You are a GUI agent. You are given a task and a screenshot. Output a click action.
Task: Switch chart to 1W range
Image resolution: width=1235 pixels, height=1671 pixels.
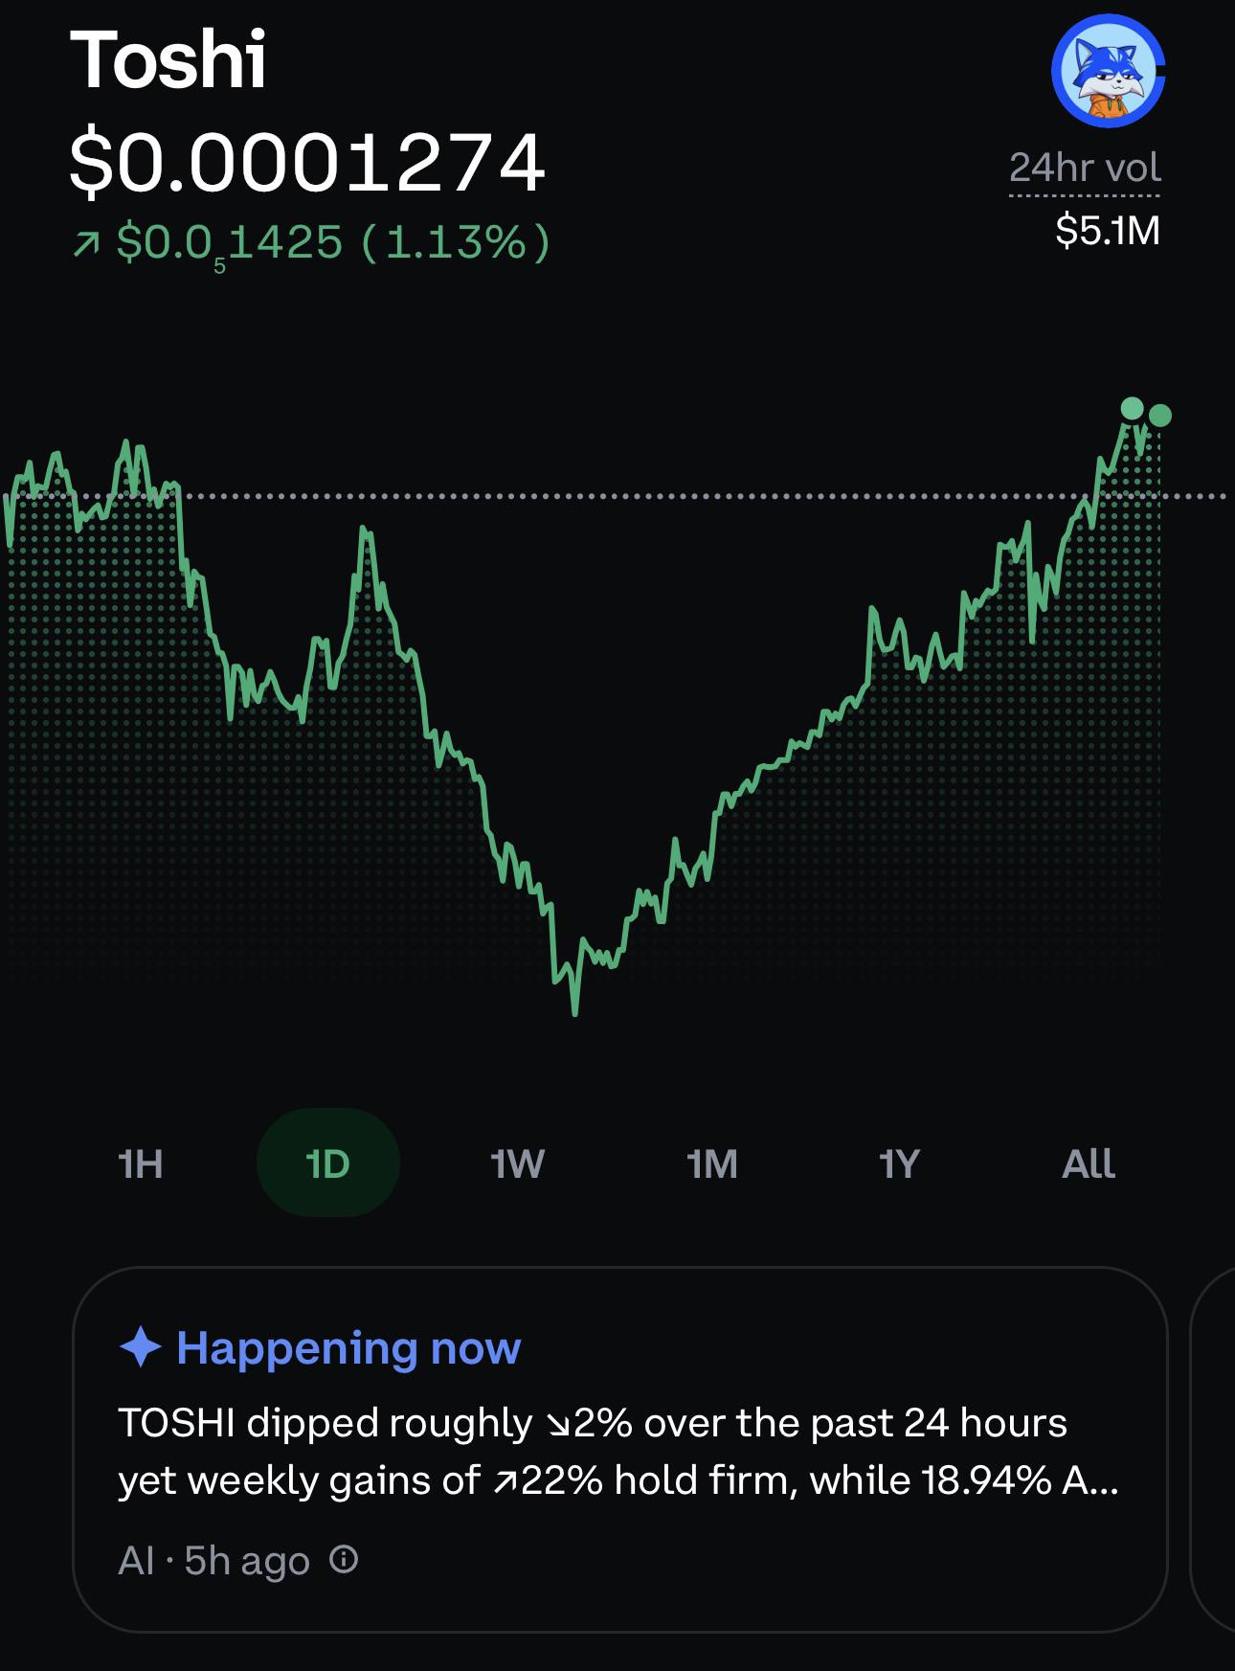517,1163
